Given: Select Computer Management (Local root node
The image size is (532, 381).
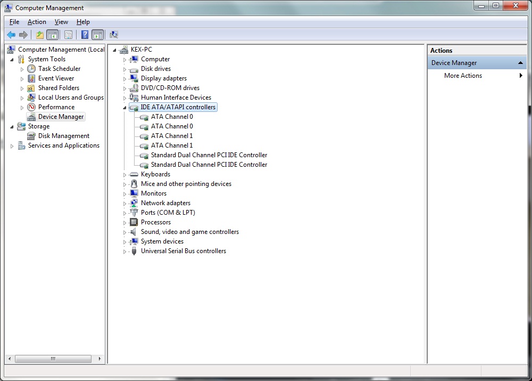Looking at the screenshot, I should (61, 50).
